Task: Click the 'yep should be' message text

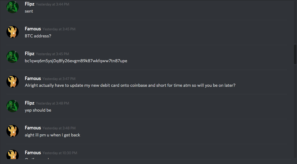Action: coord(38,110)
